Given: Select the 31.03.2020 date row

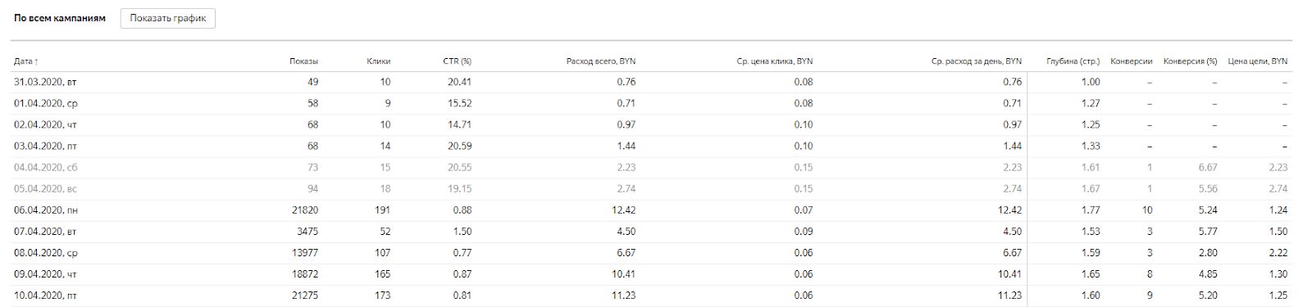Looking at the screenshot, I should pos(651,82).
